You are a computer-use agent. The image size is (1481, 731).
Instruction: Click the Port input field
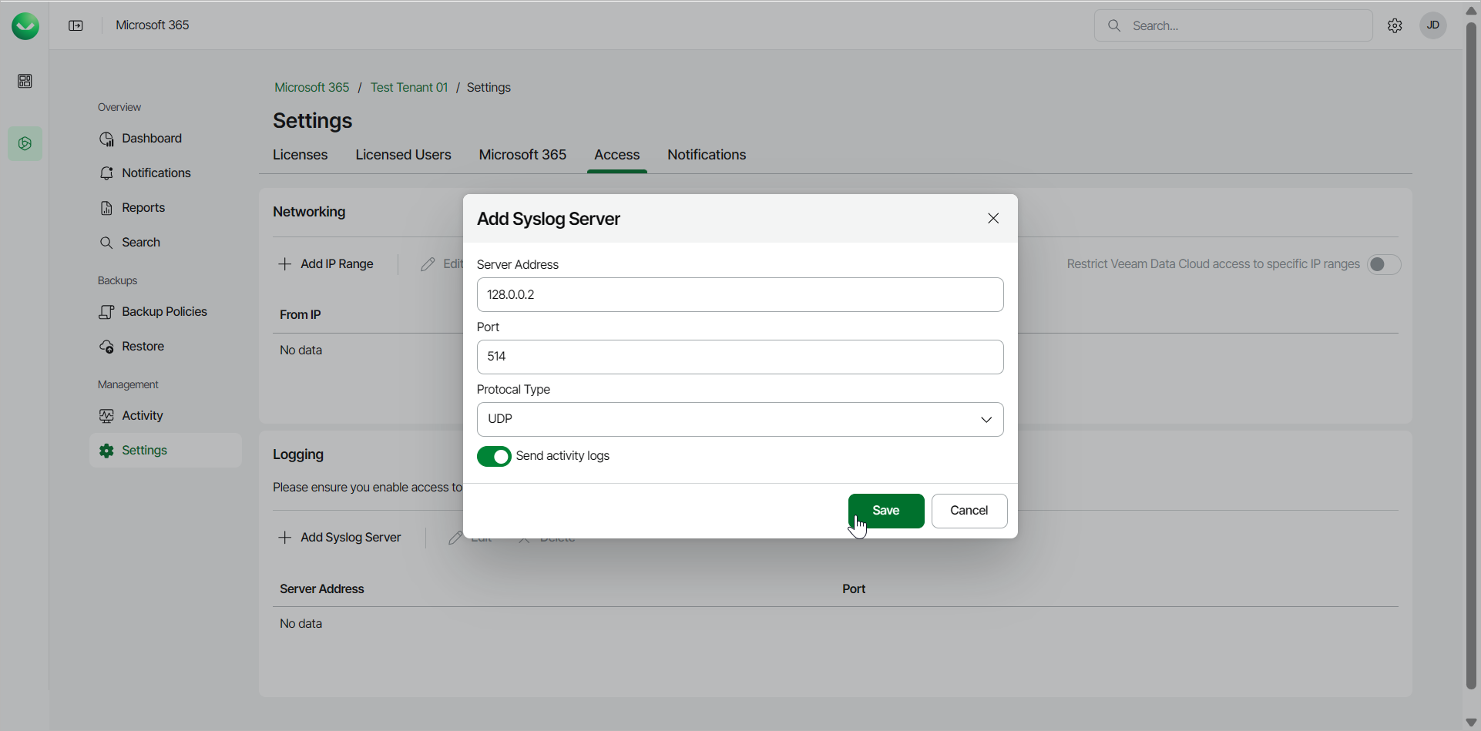[x=740, y=357]
